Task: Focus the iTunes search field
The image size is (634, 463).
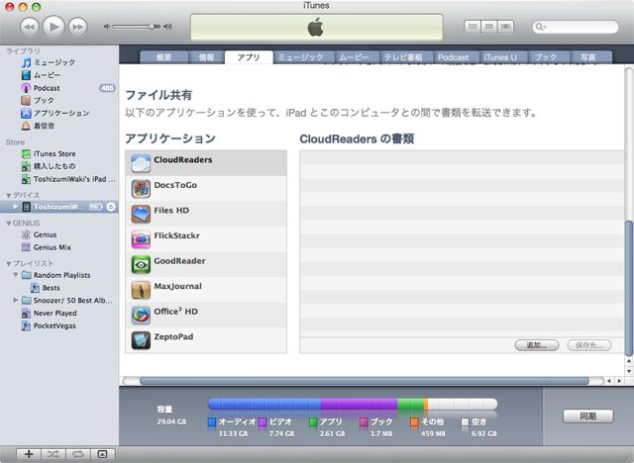Action: coord(576,27)
